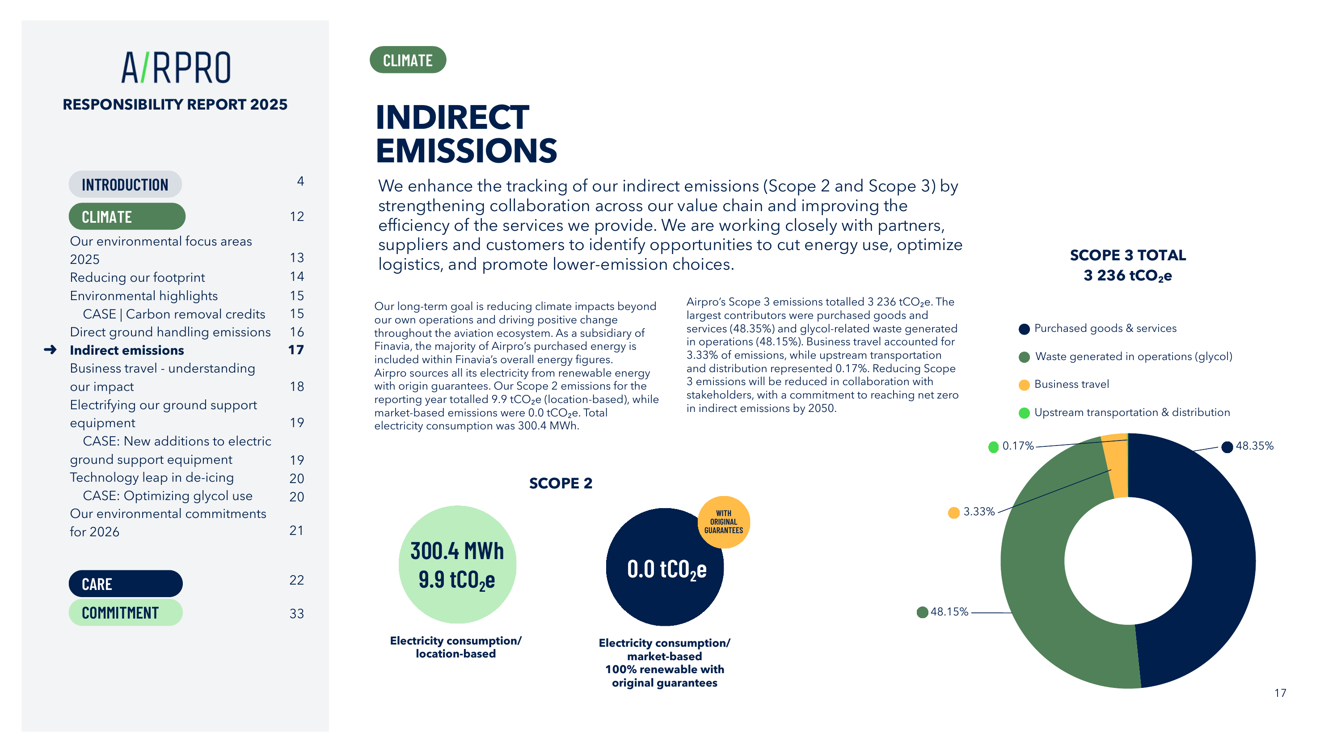
Task: Click the 0.17% chart label
Action: point(1018,446)
